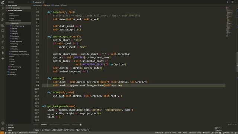Close the terminal panel
Screen dimensions: 238x134
(236, 125)
